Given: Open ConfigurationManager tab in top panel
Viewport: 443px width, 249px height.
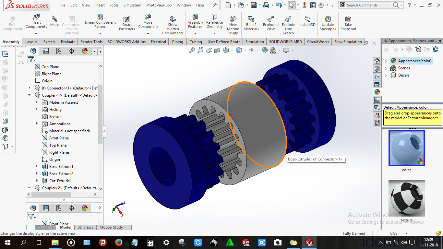Looking at the screenshot, I should click(59, 51).
